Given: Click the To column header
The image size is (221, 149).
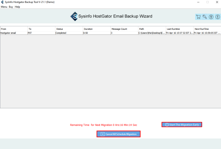Looking at the screenshot, I should [x=41, y=29].
